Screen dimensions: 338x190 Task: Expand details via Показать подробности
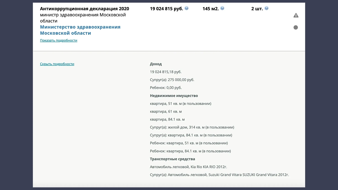pyautogui.click(x=58, y=41)
